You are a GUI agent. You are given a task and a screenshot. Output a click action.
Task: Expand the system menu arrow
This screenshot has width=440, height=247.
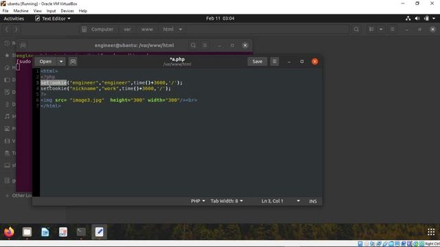tap(434, 19)
